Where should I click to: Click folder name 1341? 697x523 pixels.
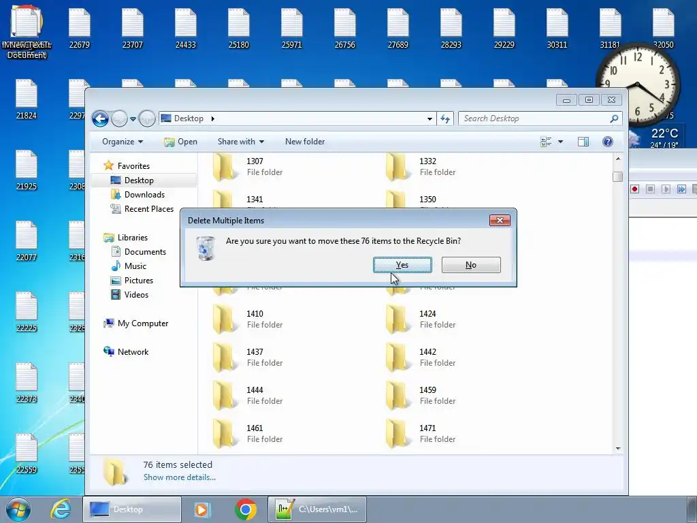click(255, 200)
